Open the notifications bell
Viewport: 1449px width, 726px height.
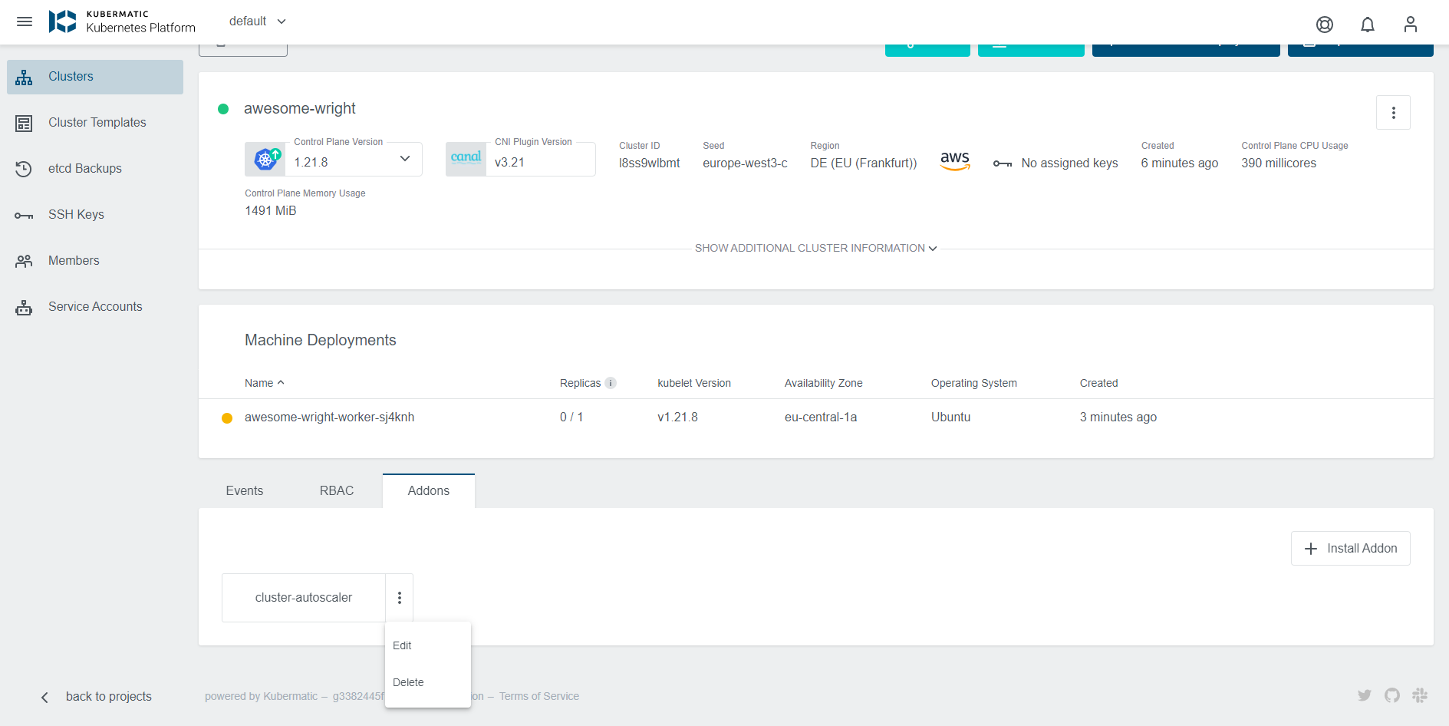click(x=1367, y=25)
